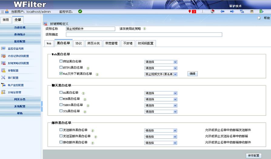Click the blue back arrow icon
The height and width of the screenshot is (159, 271).
pos(222,11)
